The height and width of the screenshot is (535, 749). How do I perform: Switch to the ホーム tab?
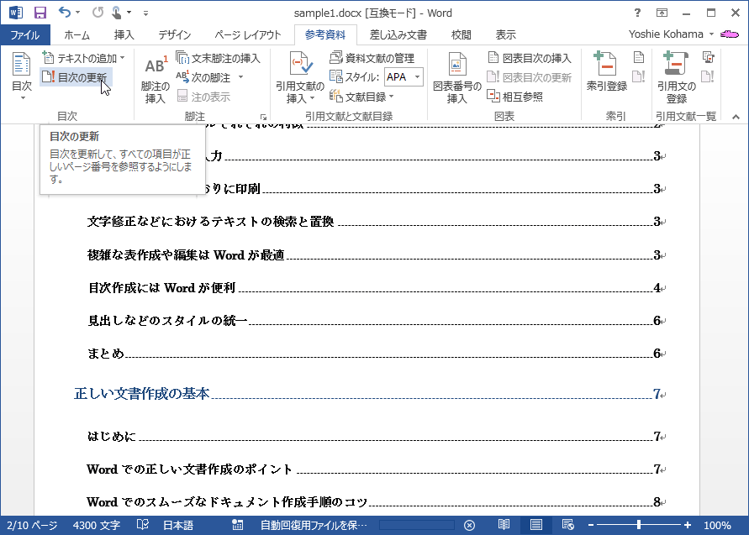click(76, 34)
